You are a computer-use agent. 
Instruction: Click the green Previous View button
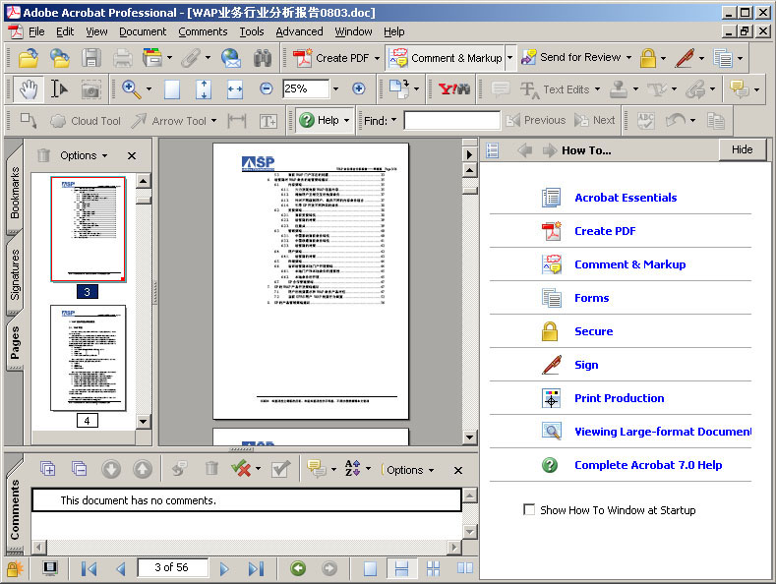click(x=298, y=568)
